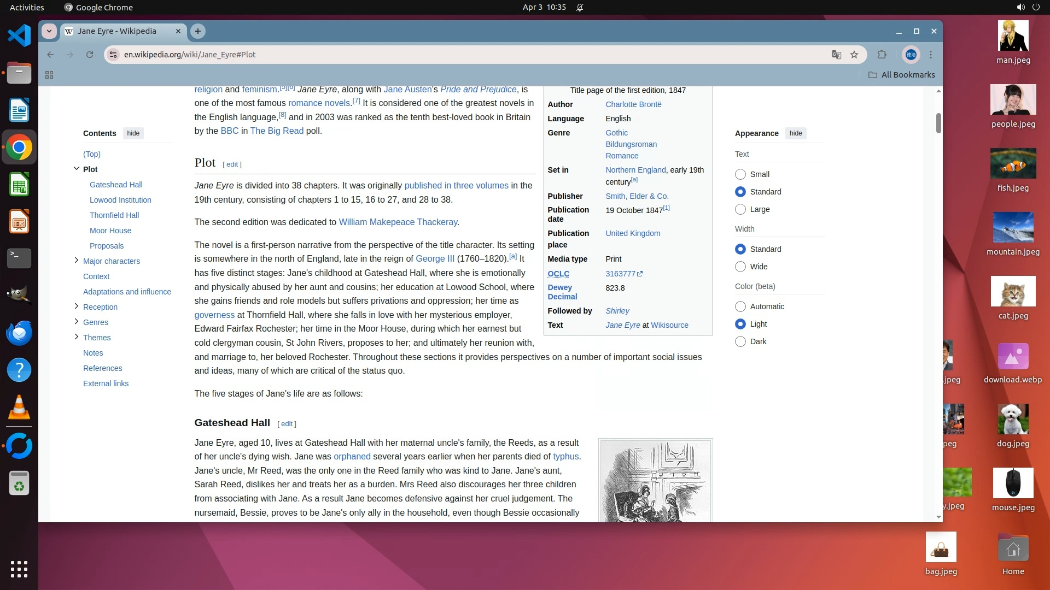Expand Major characters in Contents
Screen dimensions: 1050x590
[77, 261]
